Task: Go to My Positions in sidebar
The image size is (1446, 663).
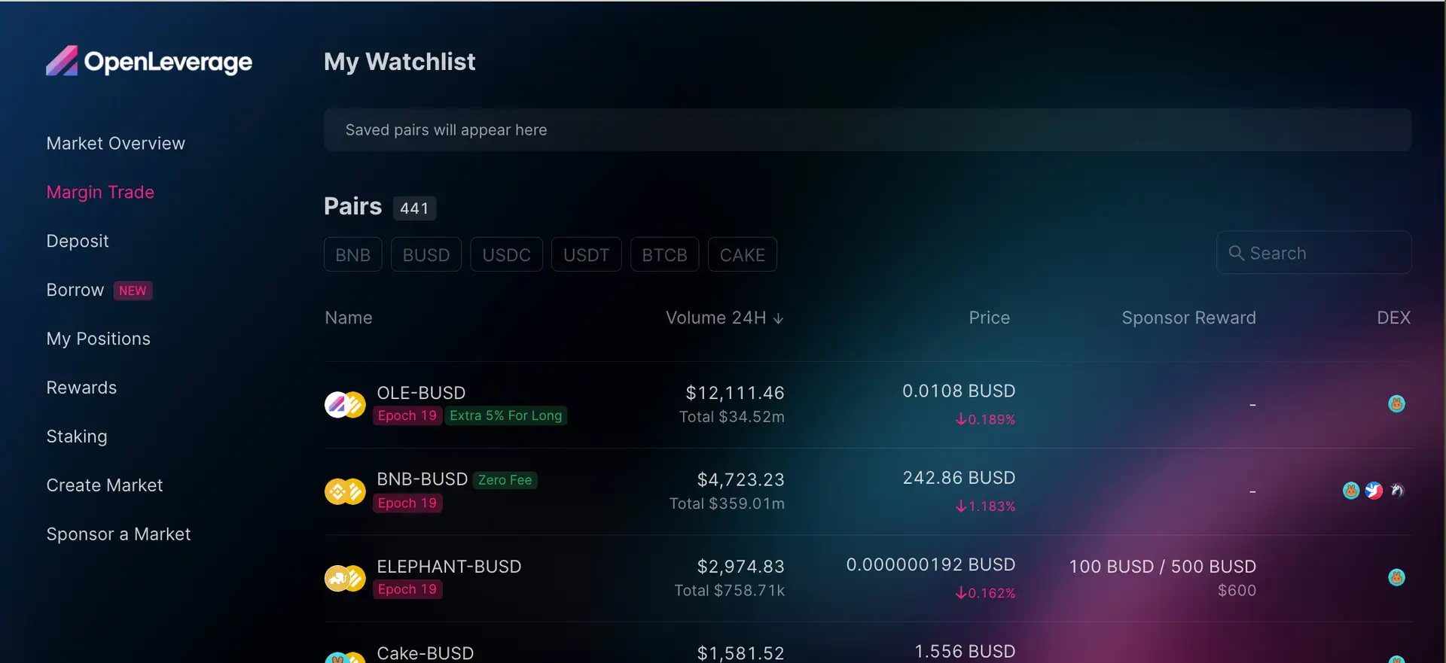Action: [98, 339]
